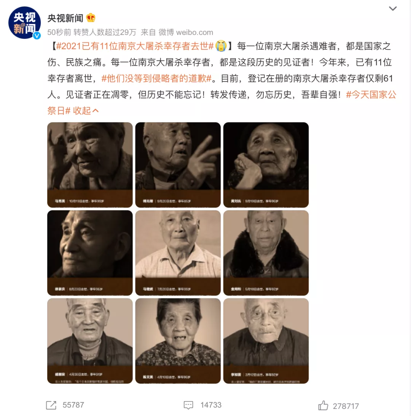411x416 pixels.
Task: Click the crying emoji in post text
Action: click(x=221, y=46)
